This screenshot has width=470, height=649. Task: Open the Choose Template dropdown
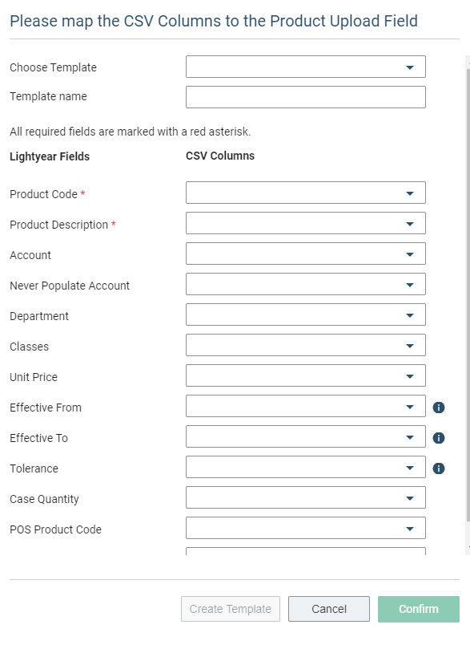click(306, 67)
